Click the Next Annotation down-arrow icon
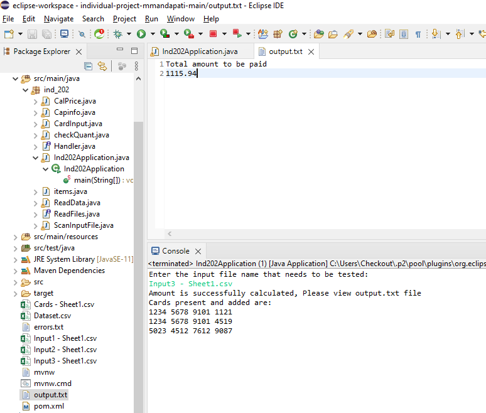Image resolution: width=486 pixels, height=413 pixels. 436,34
